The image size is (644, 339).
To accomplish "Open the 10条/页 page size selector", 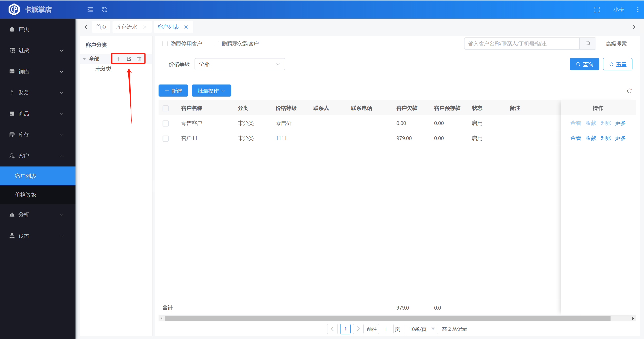I will (421, 329).
